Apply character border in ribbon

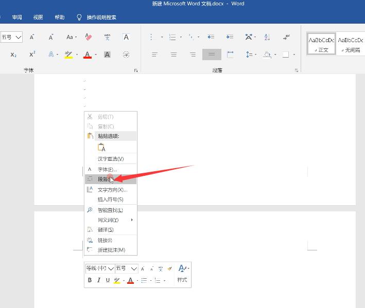point(126,37)
